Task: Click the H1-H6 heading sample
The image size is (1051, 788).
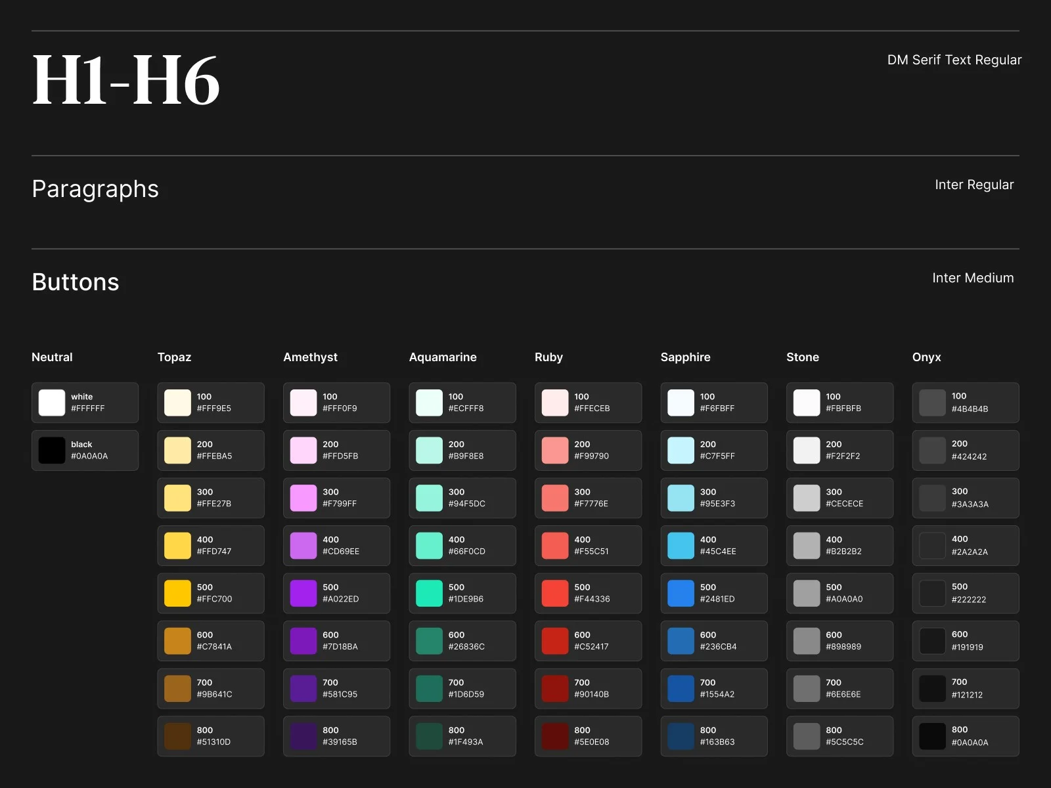Action: click(126, 80)
